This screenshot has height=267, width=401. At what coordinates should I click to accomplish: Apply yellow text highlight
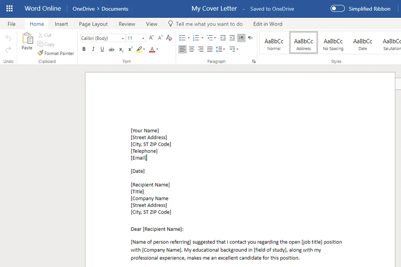[140, 49]
